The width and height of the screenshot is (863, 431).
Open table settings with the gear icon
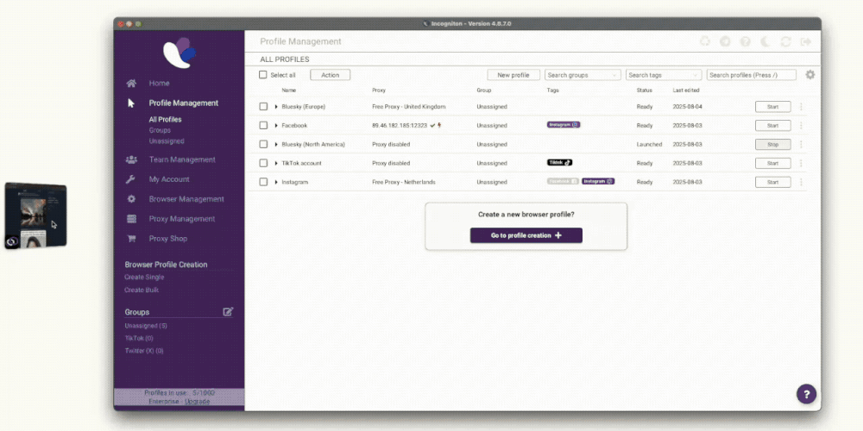810,75
